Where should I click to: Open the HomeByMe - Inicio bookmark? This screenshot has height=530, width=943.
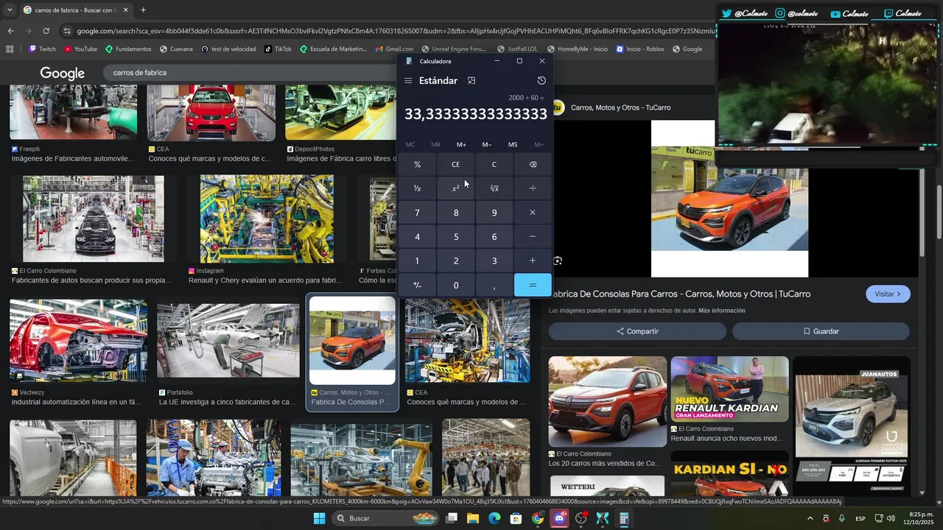(577, 49)
